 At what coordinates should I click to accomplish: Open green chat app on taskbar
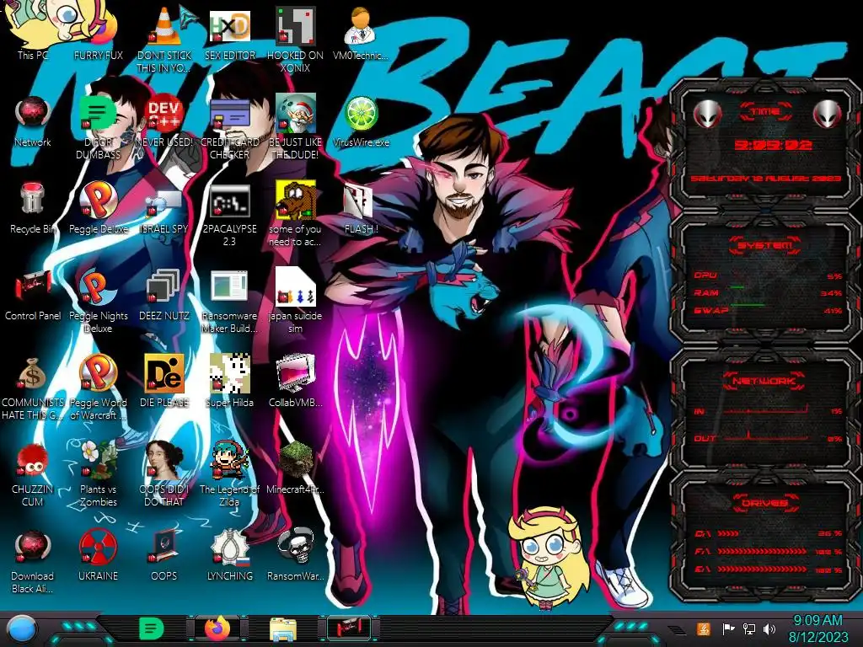point(152,628)
